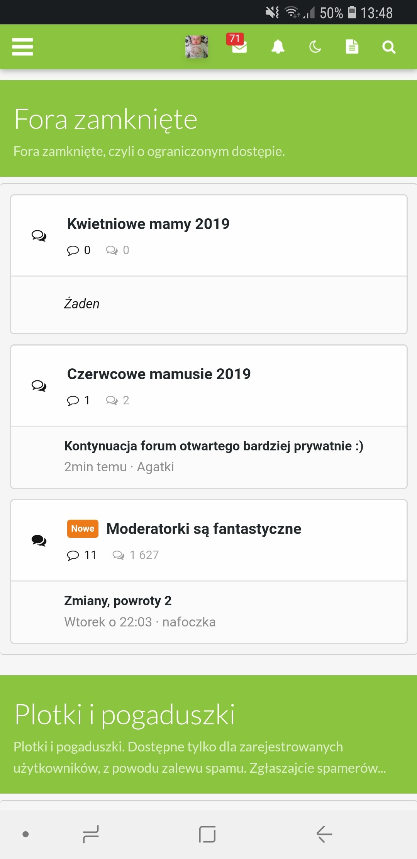Click the Kwietniowe mamy forum bubble icon

pyautogui.click(x=39, y=235)
